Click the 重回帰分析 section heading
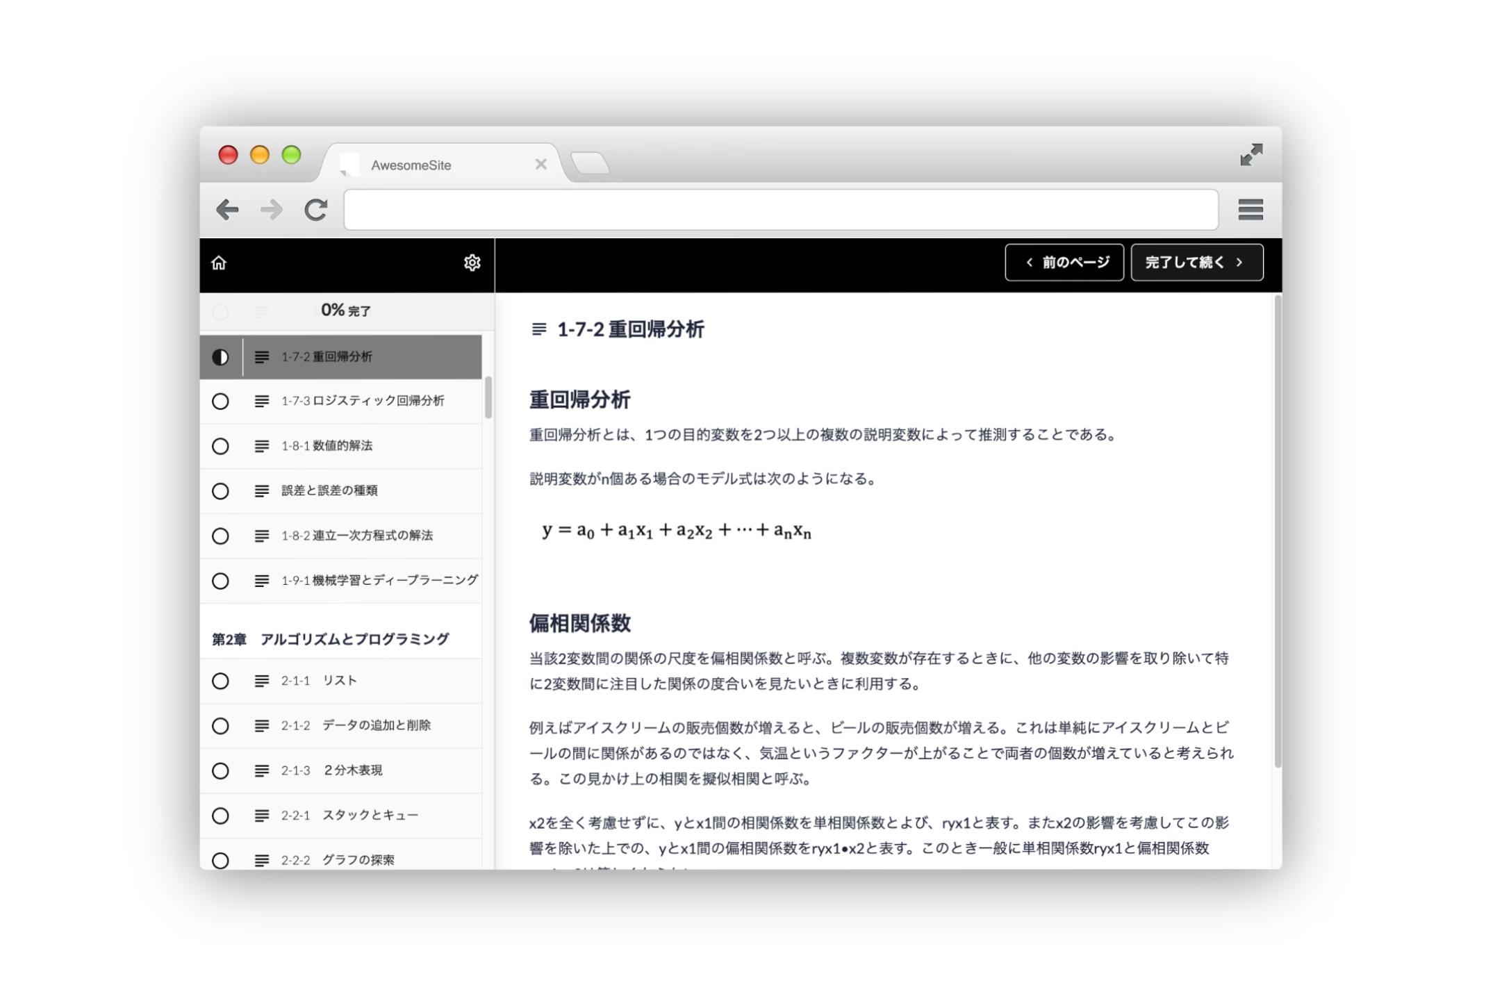Viewport: 1502px width, 992px height. tap(579, 399)
